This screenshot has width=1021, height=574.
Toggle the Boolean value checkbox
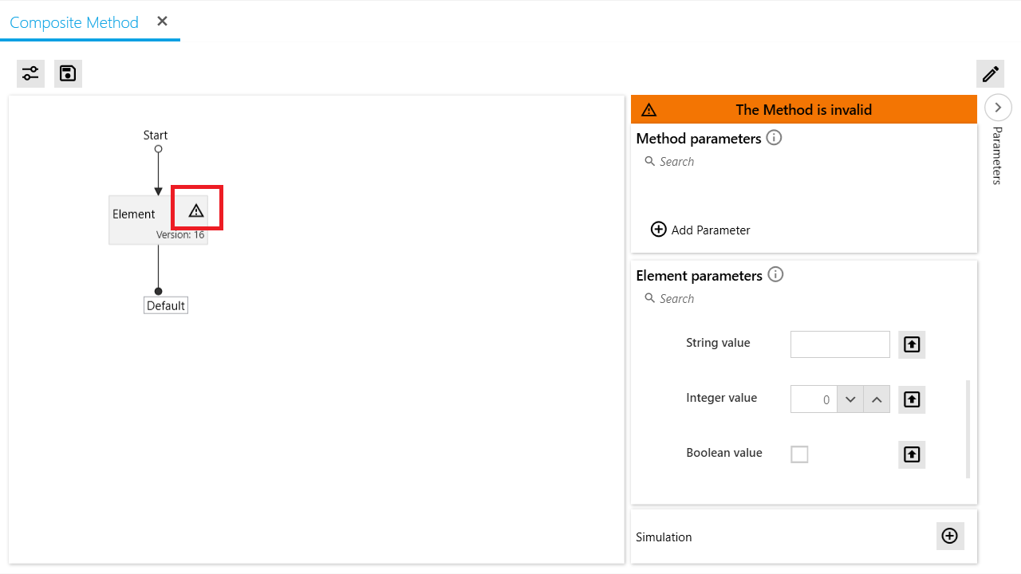click(x=799, y=454)
